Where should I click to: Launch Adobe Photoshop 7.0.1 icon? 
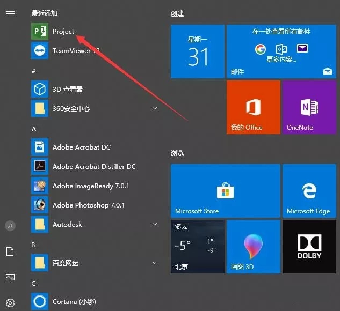(40, 205)
